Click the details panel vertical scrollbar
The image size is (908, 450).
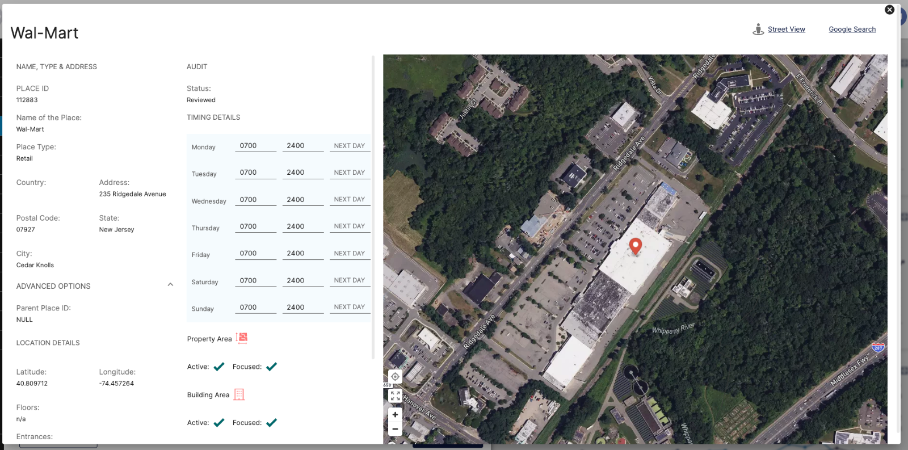tap(373, 207)
